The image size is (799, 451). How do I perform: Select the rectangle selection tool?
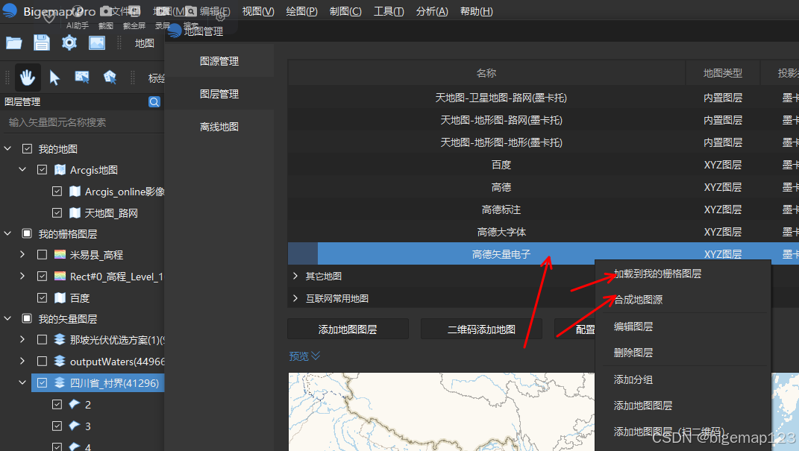[x=82, y=77]
